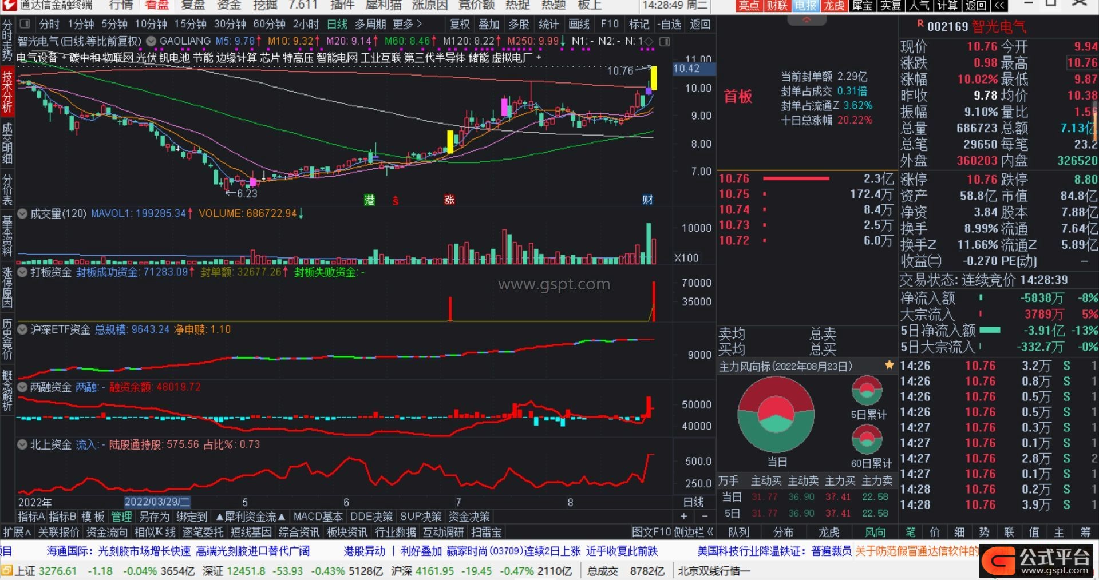The height and width of the screenshot is (580, 1099).
Task: Click the 5日累计 mini pie chart
Action: click(867, 391)
